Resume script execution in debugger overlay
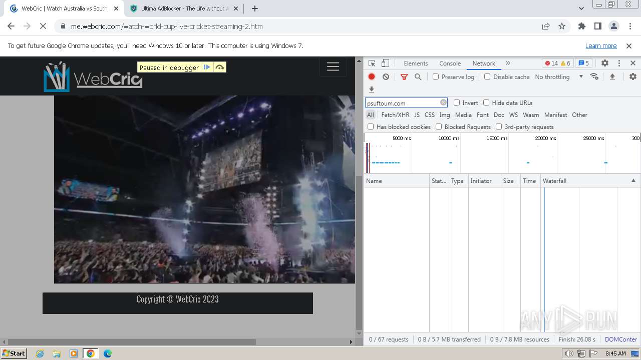641x360 pixels. point(207,67)
